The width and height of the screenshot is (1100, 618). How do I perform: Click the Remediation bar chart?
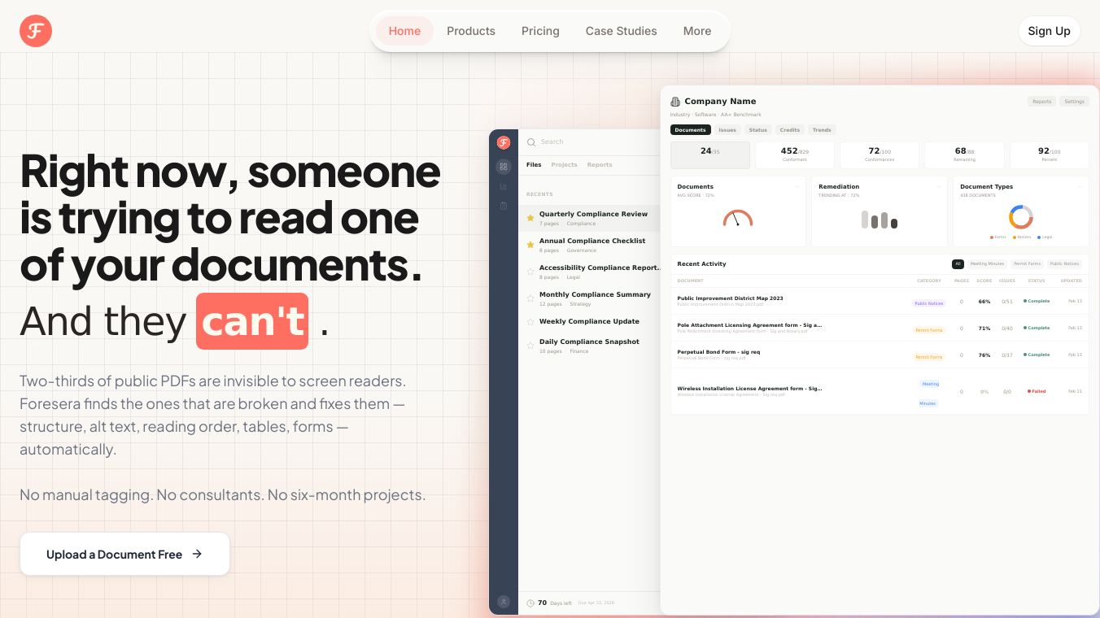pyautogui.click(x=880, y=220)
